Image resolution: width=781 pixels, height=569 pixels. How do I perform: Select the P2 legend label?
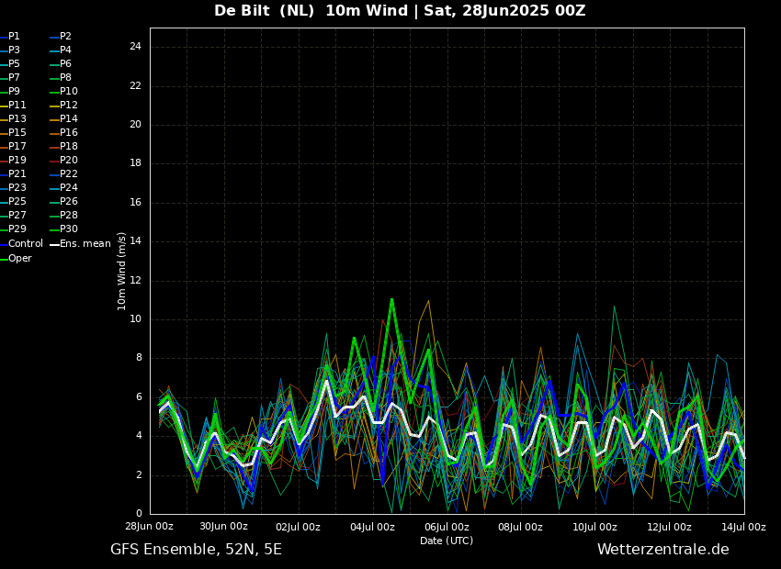click(65, 37)
